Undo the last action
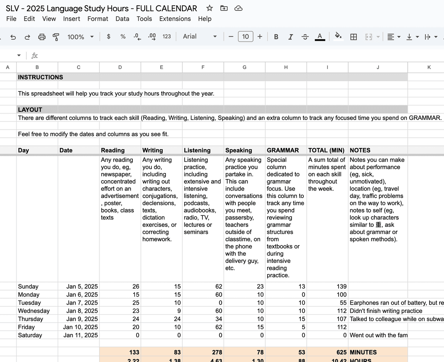The image size is (444, 362). 13,37
